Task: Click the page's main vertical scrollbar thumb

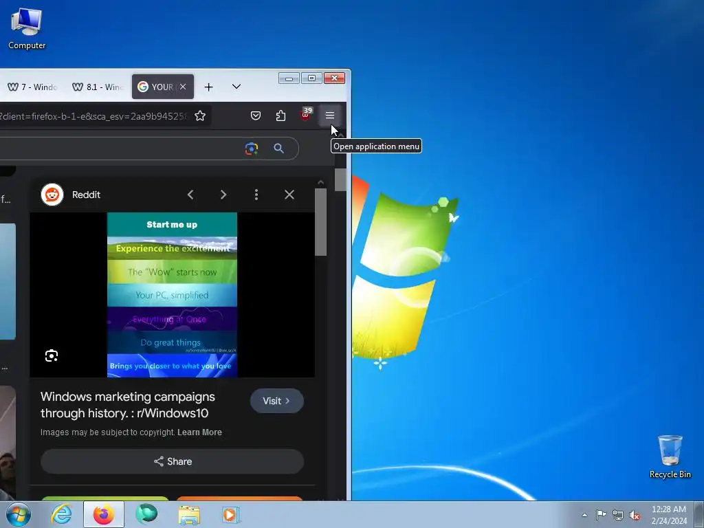Action: coord(340,179)
